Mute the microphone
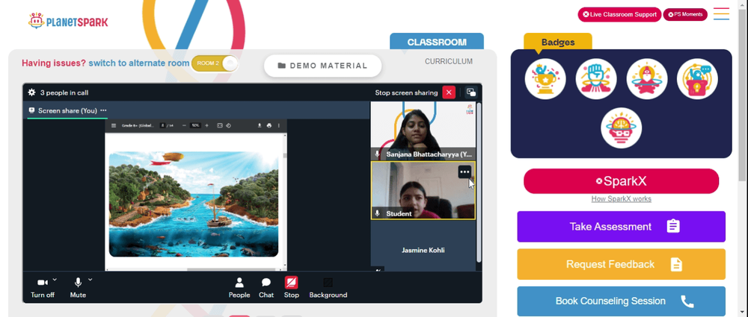Viewport: 748px width, 317px height. click(x=78, y=287)
